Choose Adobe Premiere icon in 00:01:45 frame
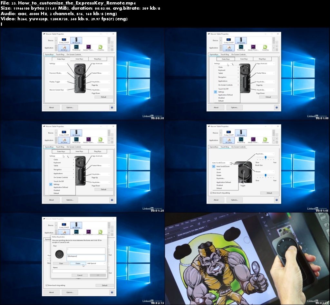 point(253,140)
